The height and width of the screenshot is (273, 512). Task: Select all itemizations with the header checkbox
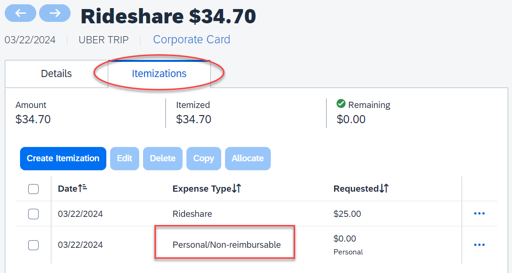(33, 189)
